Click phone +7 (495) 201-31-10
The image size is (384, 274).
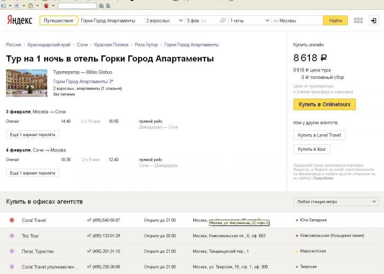[103, 251]
